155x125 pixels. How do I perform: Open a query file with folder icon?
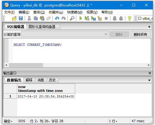tap(14, 18)
